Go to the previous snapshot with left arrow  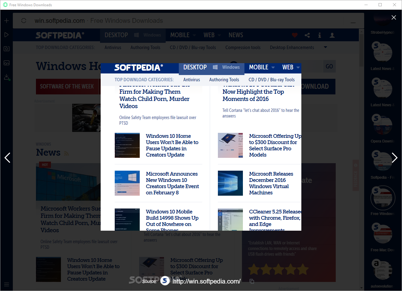pos(8,158)
